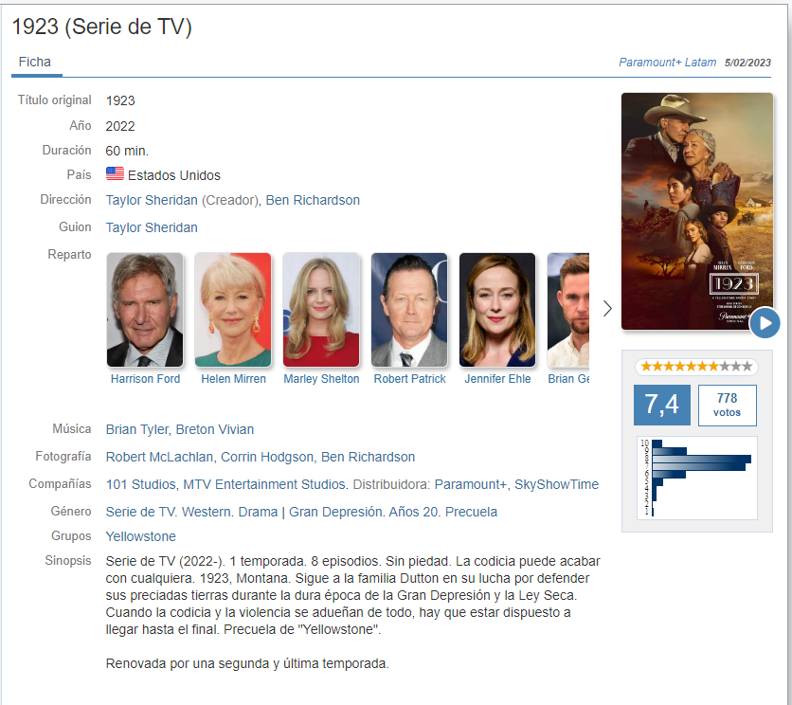The height and width of the screenshot is (705, 792).
Task: Open Taylor Sheridan in the Guion row
Action: point(152,228)
